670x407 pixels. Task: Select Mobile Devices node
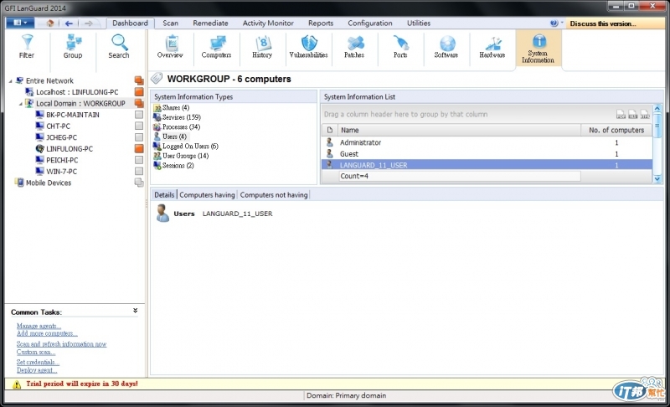[49, 183]
